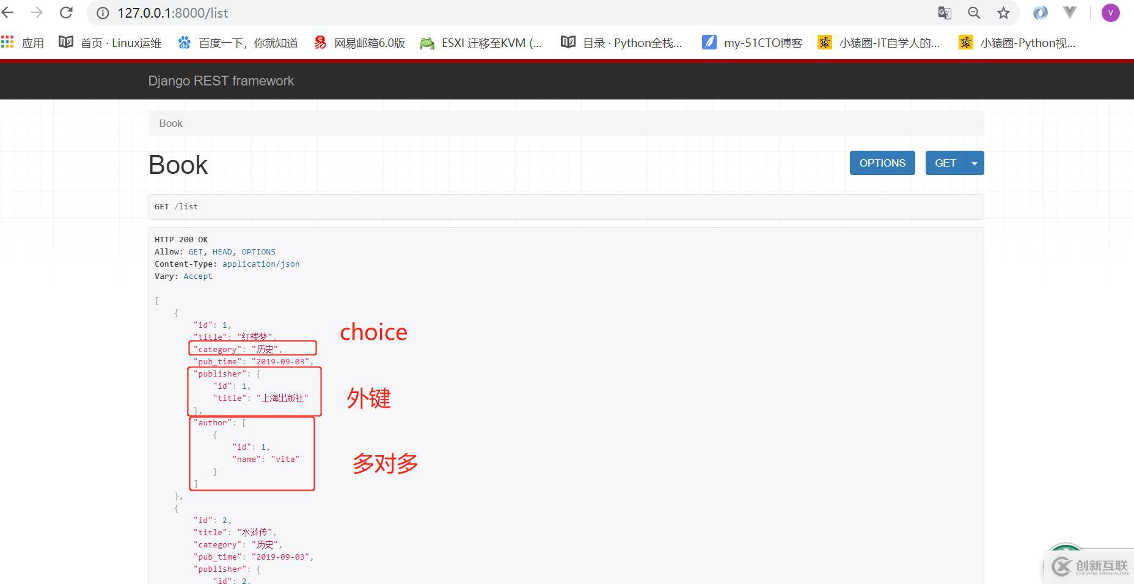The width and height of the screenshot is (1134, 584).
Task: Click the translate page icon
Action: point(945,13)
